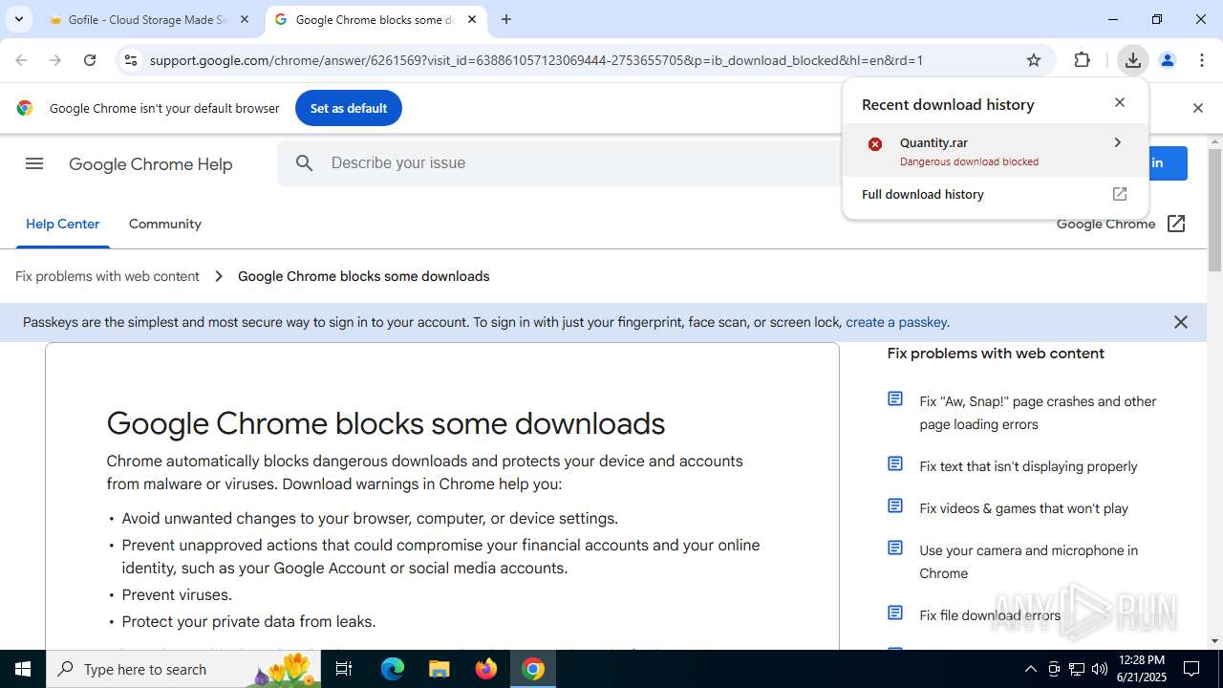Image resolution: width=1223 pixels, height=688 pixels.
Task: Open the Chrome profile avatar
Action: [1167, 60]
